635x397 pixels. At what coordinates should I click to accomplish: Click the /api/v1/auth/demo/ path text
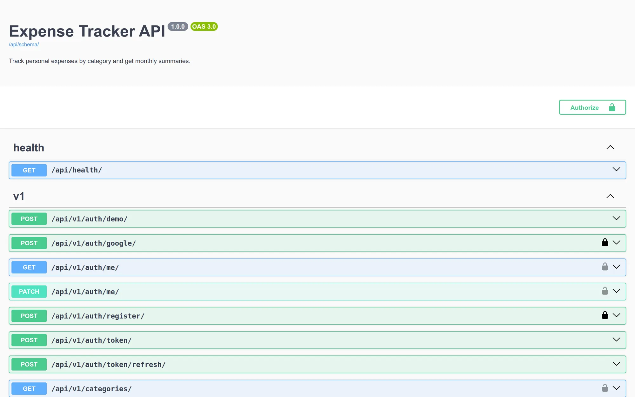pyautogui.click(x=89, y=219)
